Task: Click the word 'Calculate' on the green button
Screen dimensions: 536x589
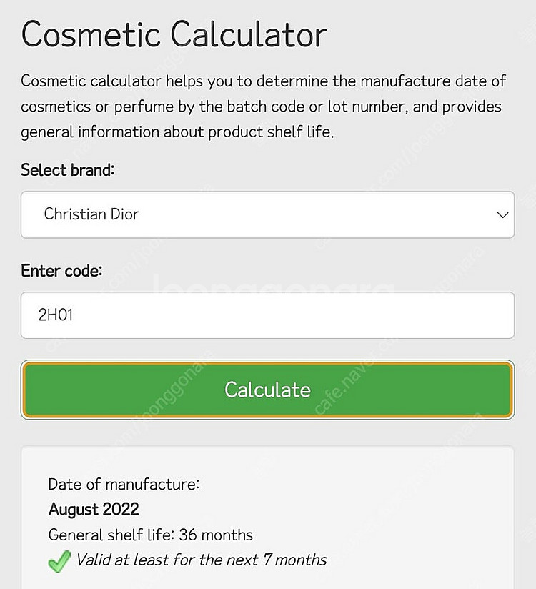Action: tap(267, 390)
